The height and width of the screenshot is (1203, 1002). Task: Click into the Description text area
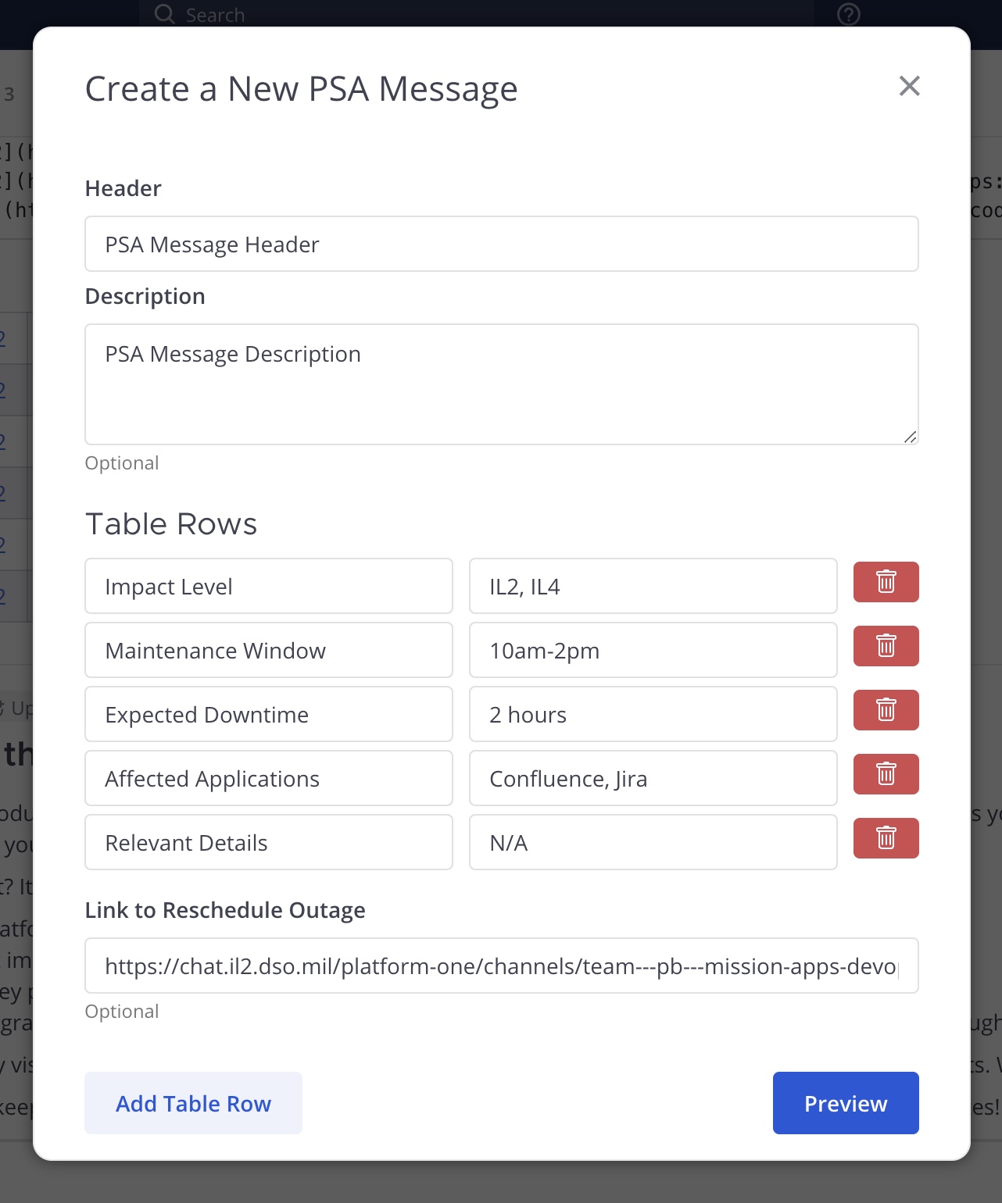click(501, 384)
